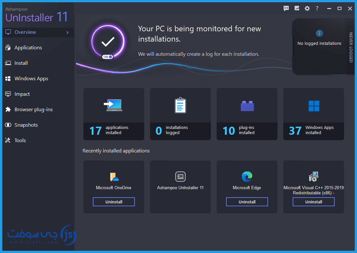Click the Impact monitor icon in sidebar
Viewport: 357px width, 253px height.
[x=8, y=94]
